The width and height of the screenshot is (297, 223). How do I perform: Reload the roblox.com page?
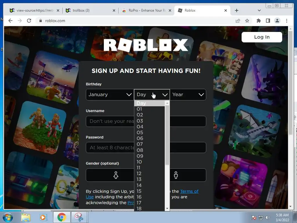[29, 21]
